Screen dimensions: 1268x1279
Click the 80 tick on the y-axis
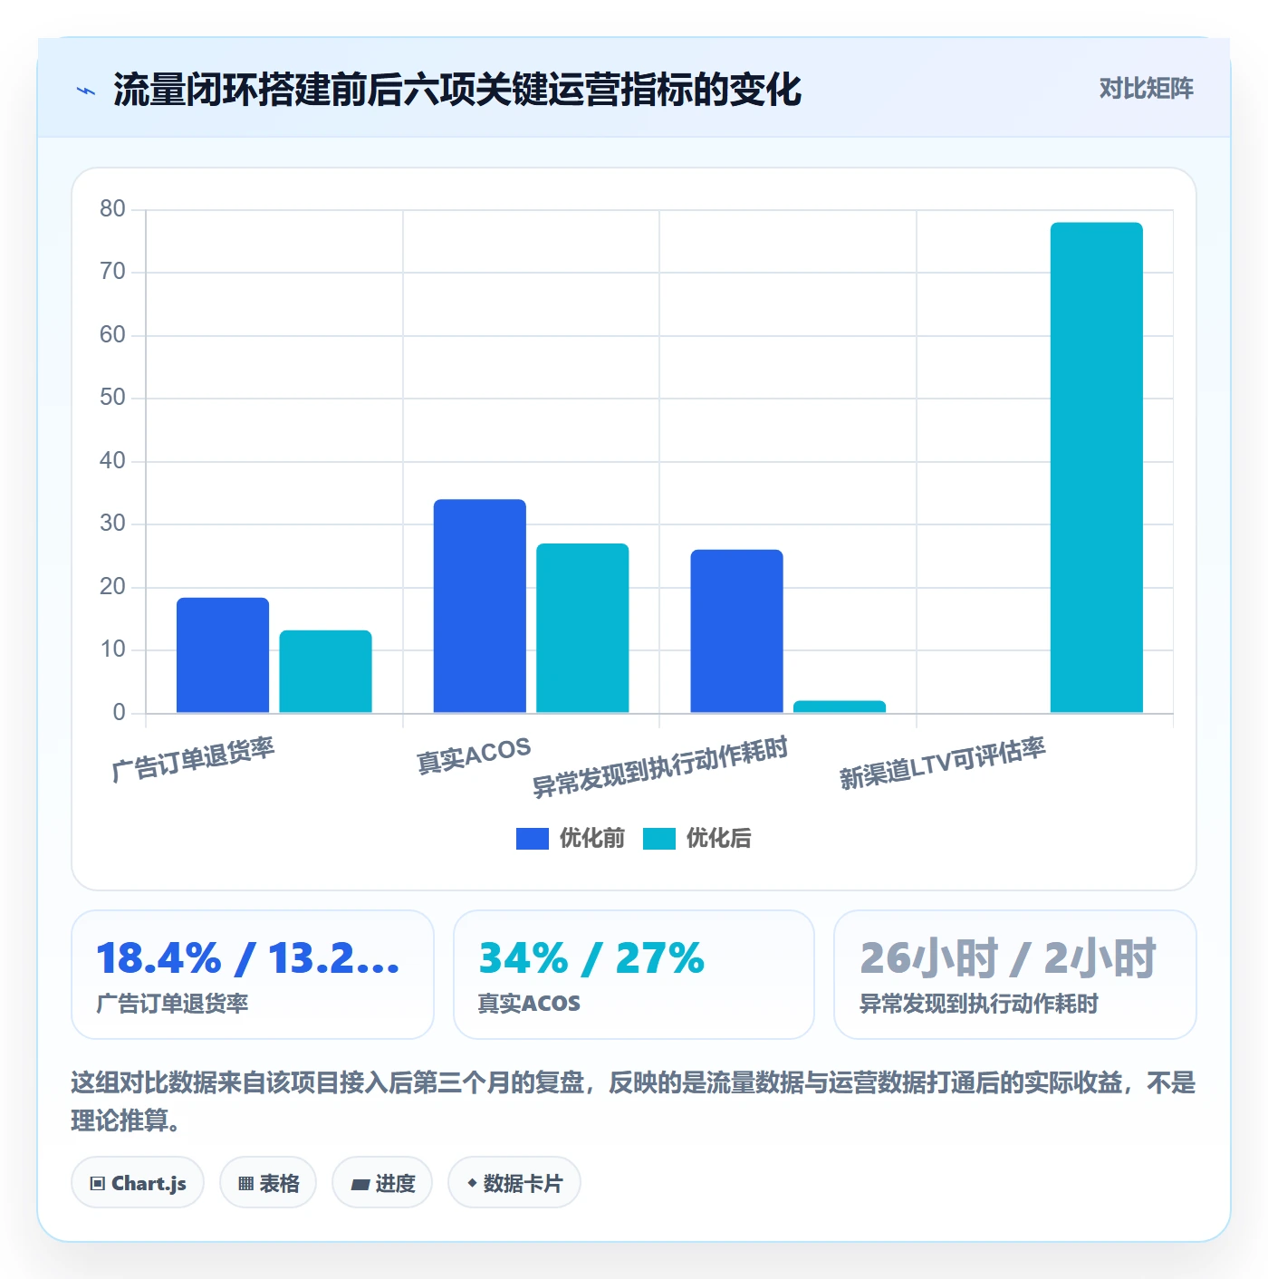[x=113, y=209]
